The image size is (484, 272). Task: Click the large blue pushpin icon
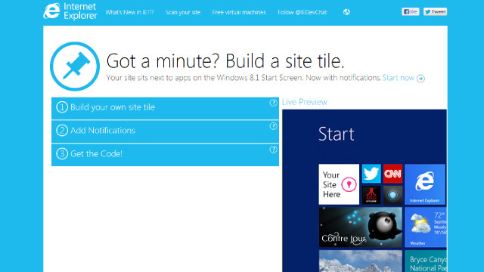tap(75, 66)
